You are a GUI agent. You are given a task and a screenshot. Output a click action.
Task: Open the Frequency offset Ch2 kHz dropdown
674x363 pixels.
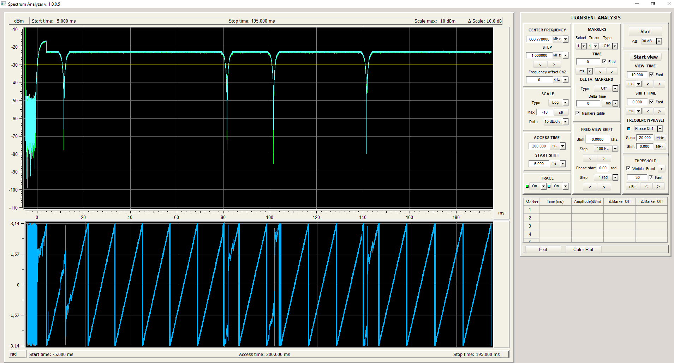pos(565,80)
